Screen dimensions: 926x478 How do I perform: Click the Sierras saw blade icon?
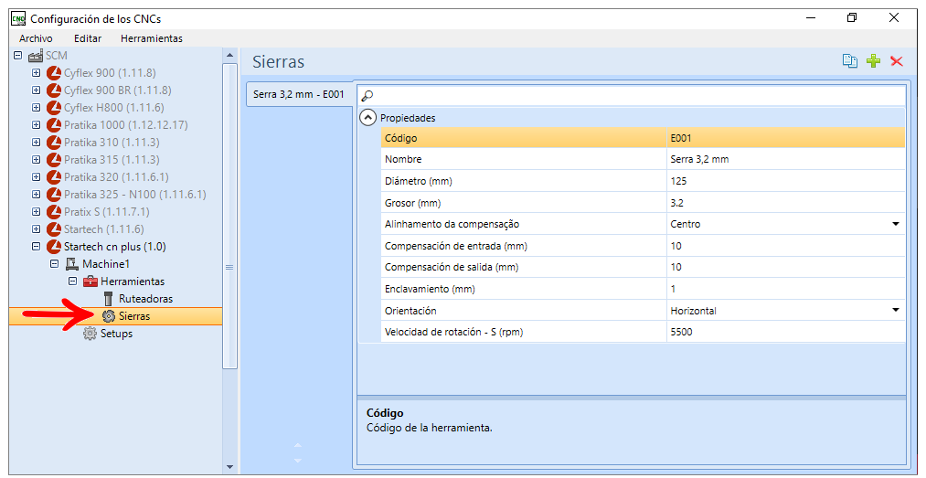click(108, 316)
